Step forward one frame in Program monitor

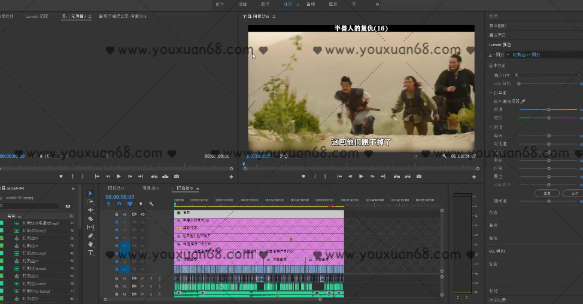[372, 177]
